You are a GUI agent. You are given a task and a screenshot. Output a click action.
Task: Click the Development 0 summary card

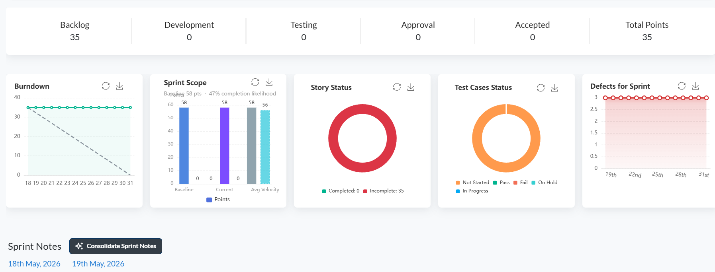coord(189,31)
